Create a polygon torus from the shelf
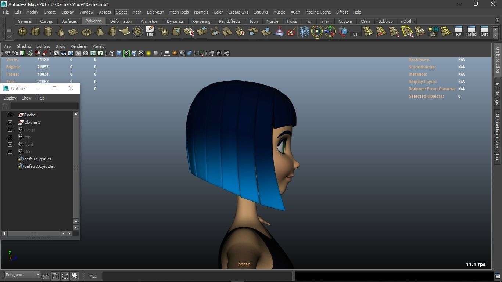The width and height of the screenshot is (502, 282). click(86, 32)
